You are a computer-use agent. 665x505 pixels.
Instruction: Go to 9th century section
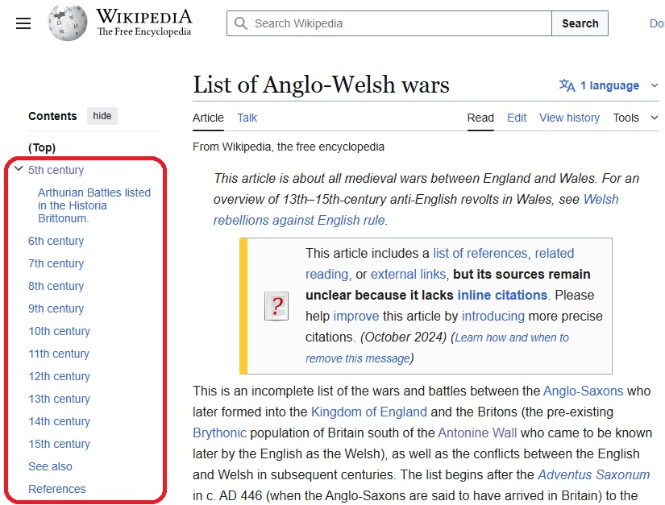[x=56, y=308]
